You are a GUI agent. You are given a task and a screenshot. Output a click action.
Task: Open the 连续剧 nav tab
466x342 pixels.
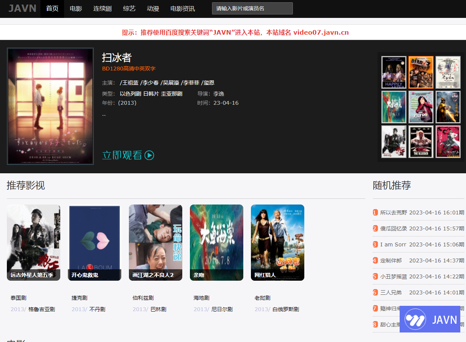103,9
